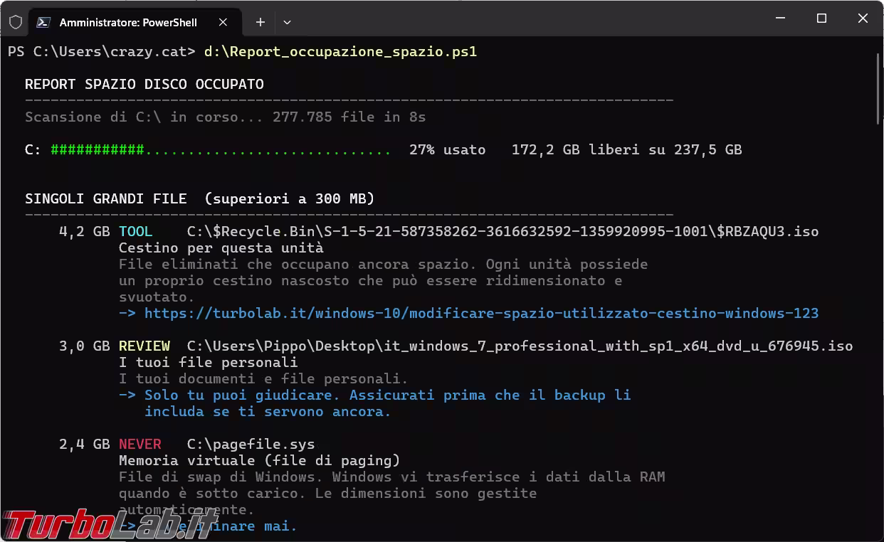Click the $RBZAQU3.iso recycle bin path

503,231
